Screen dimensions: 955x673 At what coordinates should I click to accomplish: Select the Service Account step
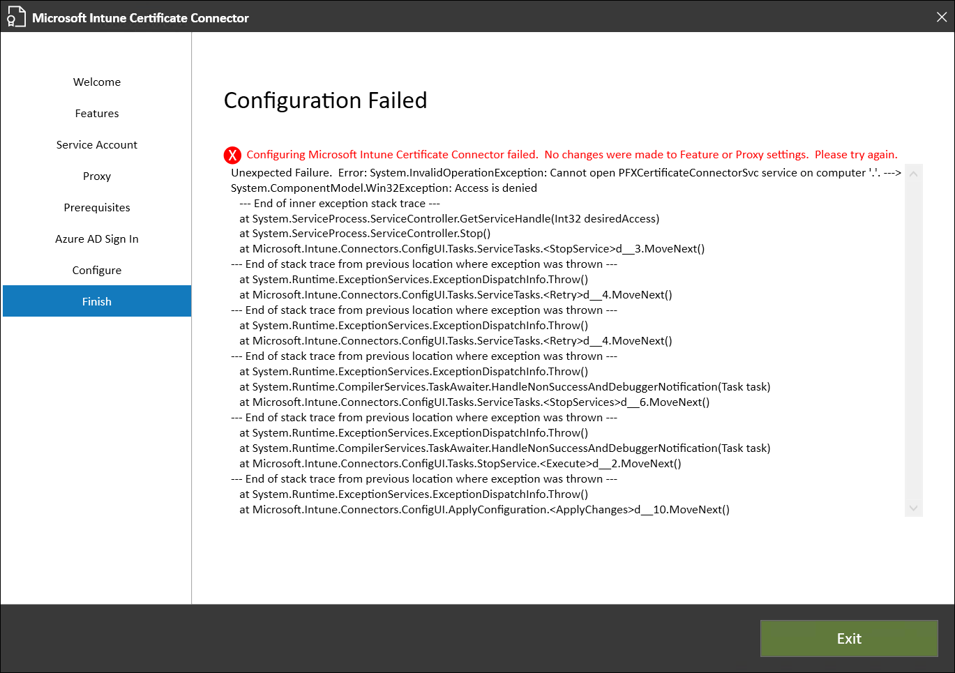pos(97,145)
